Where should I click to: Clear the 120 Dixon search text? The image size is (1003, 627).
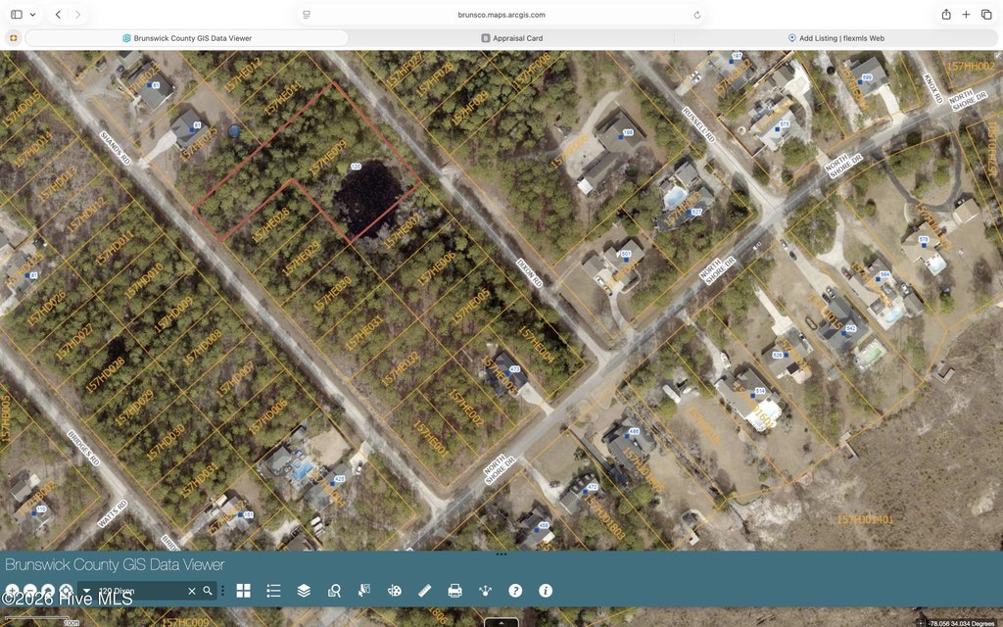(x=191, y=591)
